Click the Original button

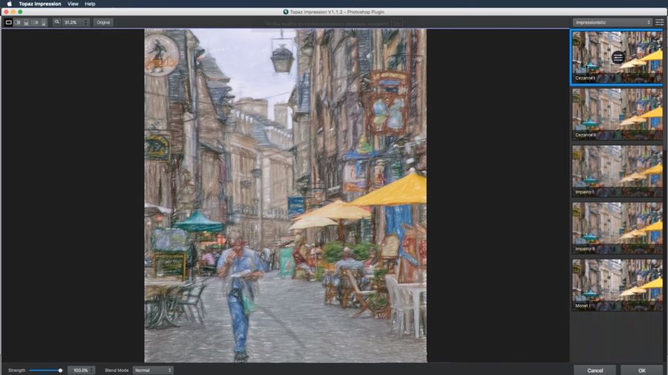coord(103,22)
